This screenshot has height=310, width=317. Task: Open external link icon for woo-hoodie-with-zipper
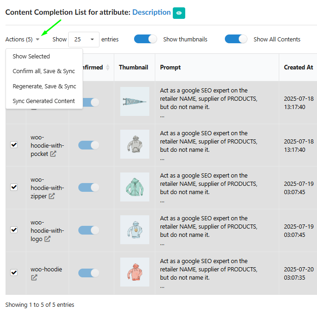click(x=52, y=196)
